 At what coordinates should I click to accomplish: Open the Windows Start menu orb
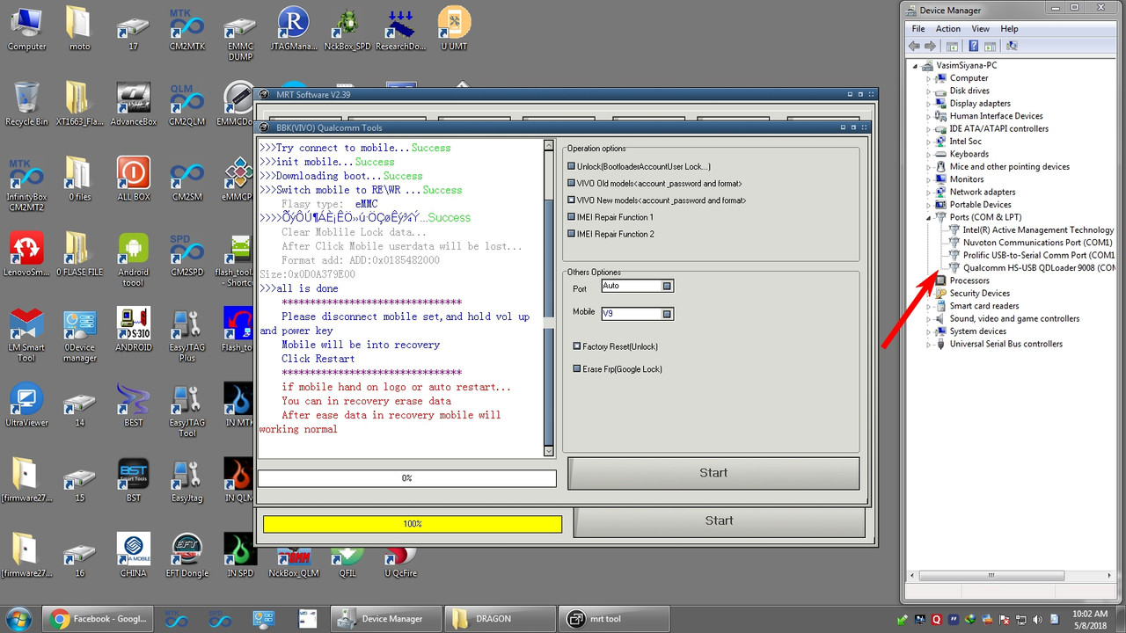(19, 619)
